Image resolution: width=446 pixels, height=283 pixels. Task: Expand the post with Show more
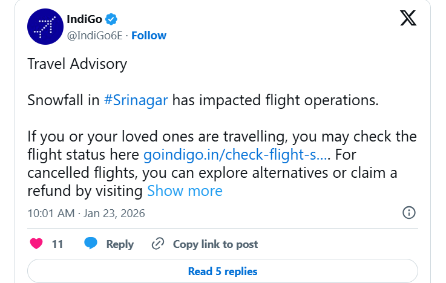coord(185,191)
